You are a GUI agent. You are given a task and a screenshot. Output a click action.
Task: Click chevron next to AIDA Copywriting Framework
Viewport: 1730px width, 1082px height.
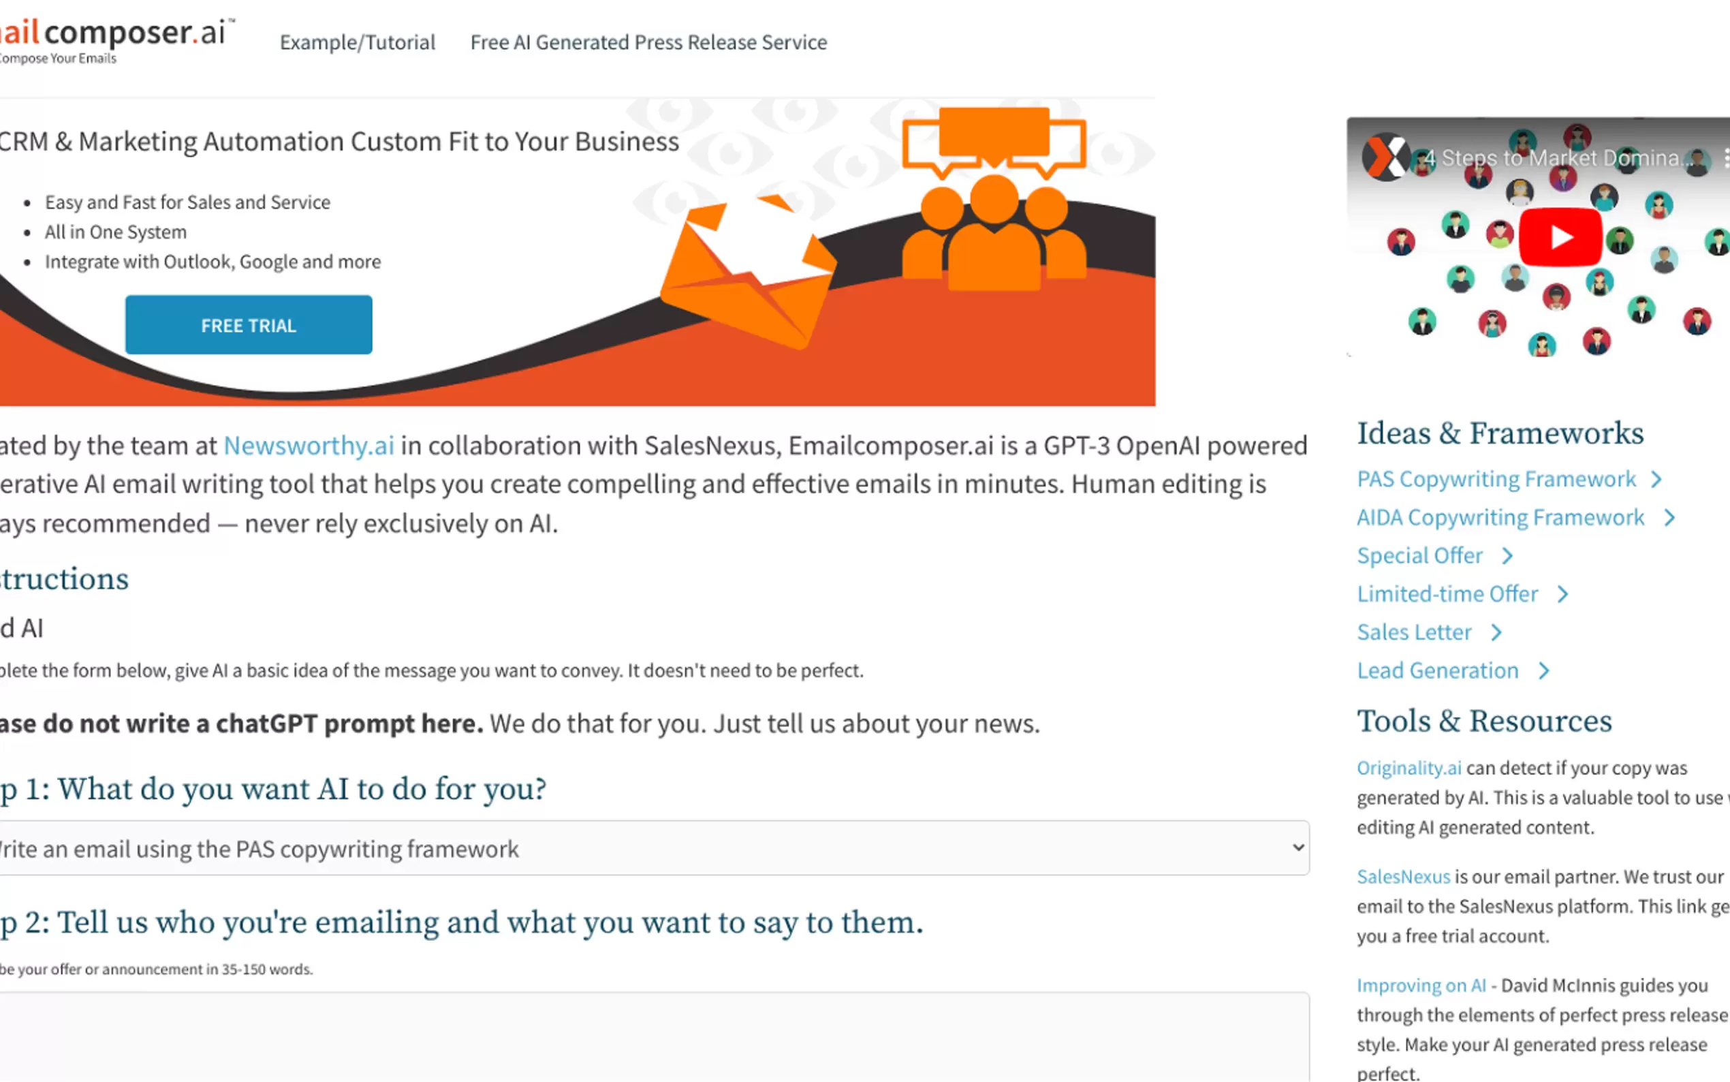(x=1669, y=518)
